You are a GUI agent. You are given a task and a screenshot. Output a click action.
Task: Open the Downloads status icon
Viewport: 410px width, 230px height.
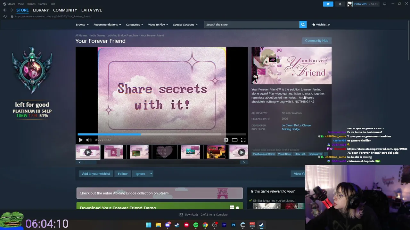181,215
